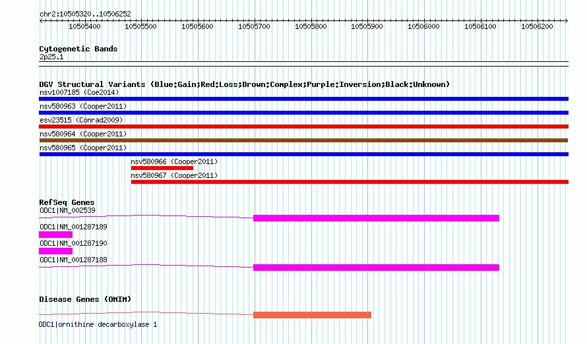587x344 pixels.
Task: Click the Disease Genes (OMIM) track title
Action: 85,299
